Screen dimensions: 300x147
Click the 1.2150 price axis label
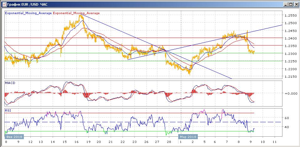coord(290,77)
